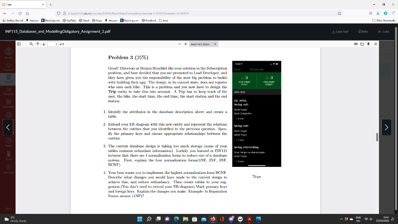Image resolution: width=398 pixels, height=224 pixels.
Task: Open Microsoft Edge from taskbar
Action: tap(176, 219)
